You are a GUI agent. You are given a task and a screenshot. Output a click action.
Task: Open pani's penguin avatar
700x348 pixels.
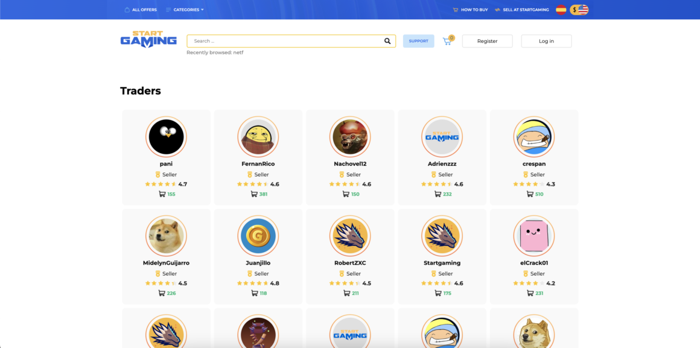[166, 137]
